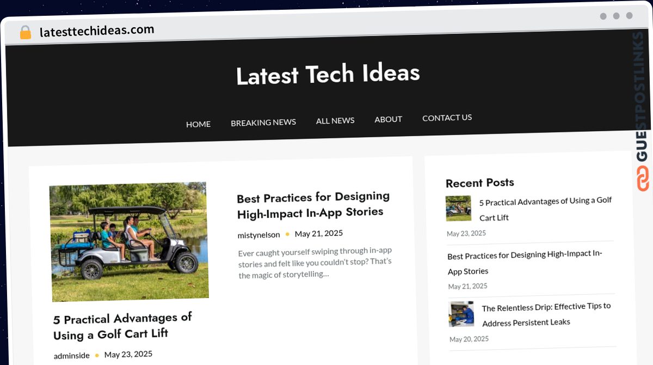View author mistynelson's posts
The height and width of the screenshot is (365, 653).
259,235
